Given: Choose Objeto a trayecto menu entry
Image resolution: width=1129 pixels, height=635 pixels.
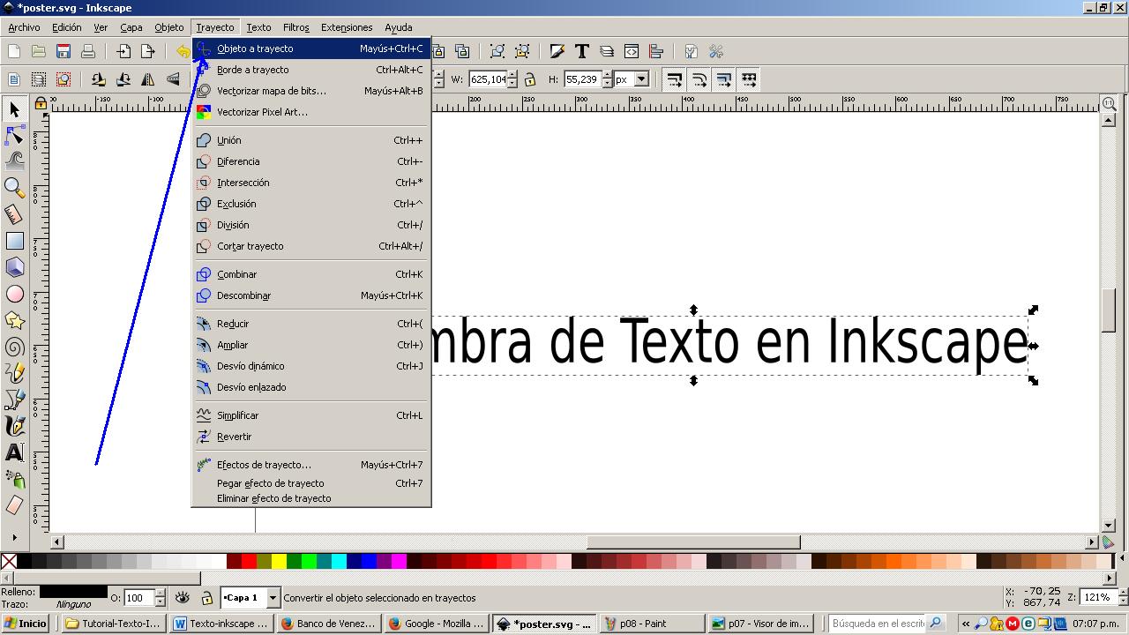Looking at the screenshot, I should (310, 49).
